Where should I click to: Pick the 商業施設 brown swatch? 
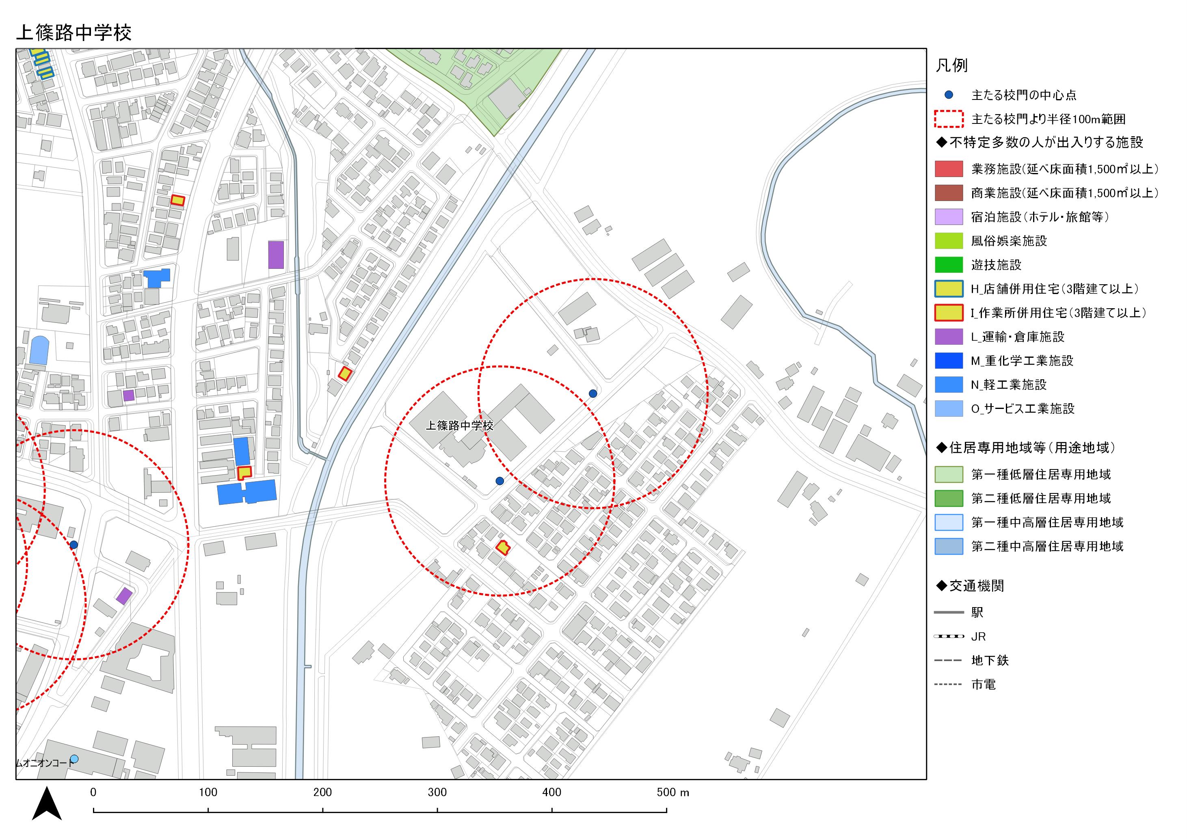(x=949, y=193)
